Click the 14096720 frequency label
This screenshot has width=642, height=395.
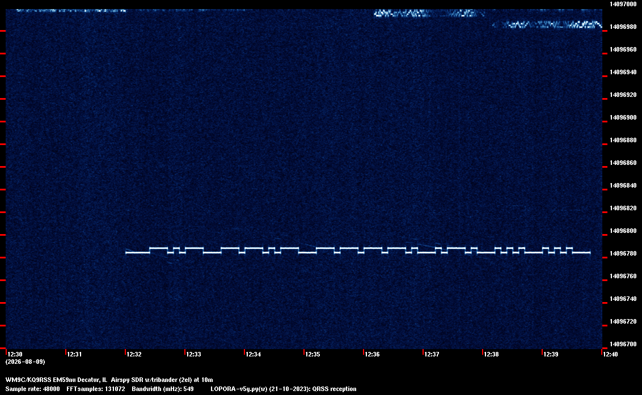(x=623, y=321)
